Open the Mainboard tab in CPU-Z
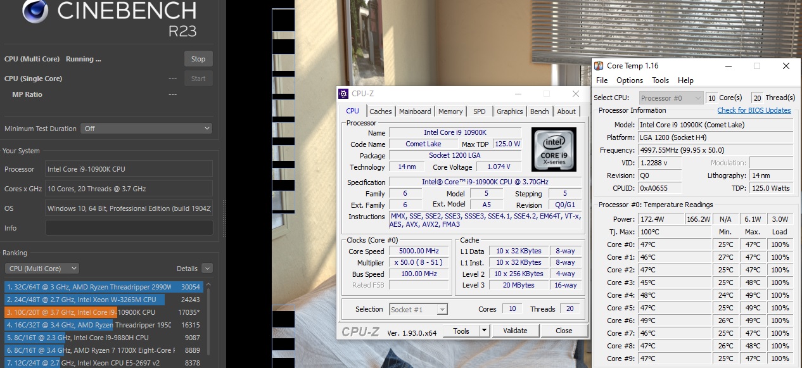The width and height of the screenshot is (802, 368). click(415, 111)
